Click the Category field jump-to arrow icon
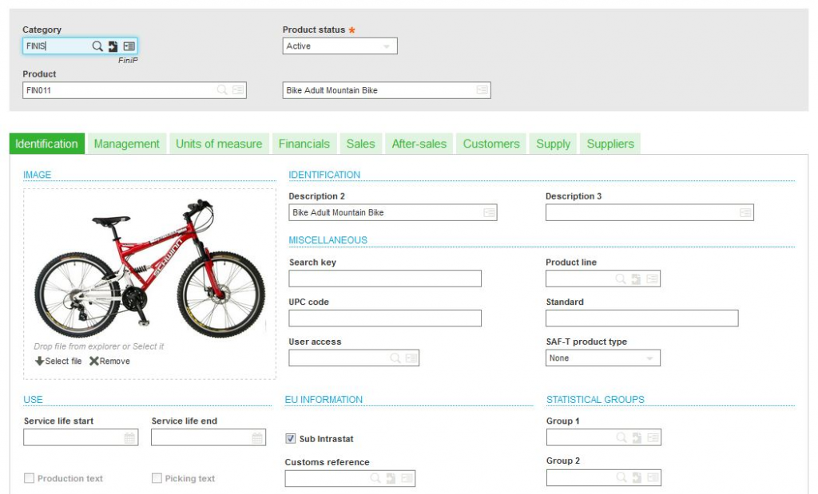 (x=113, y=46)
